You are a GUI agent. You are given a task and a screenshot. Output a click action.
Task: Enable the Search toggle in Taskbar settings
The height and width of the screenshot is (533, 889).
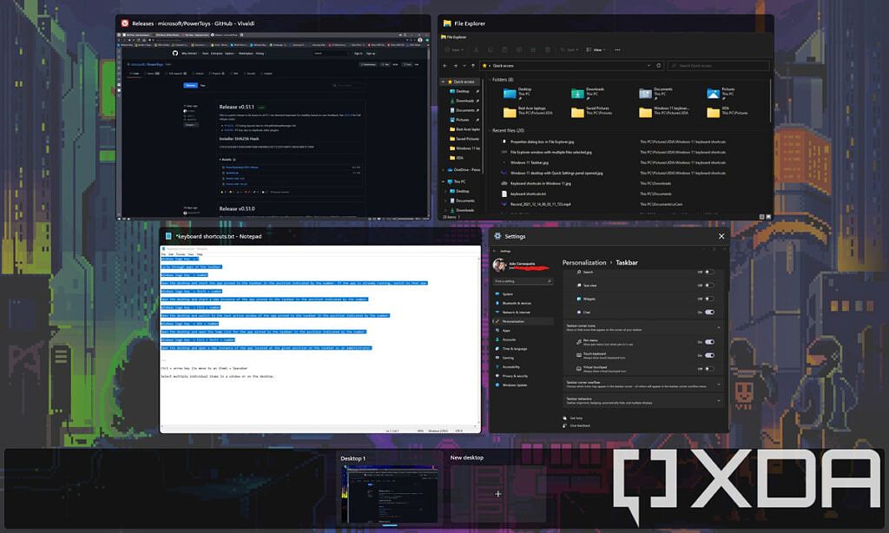click(x=708, y=272)
